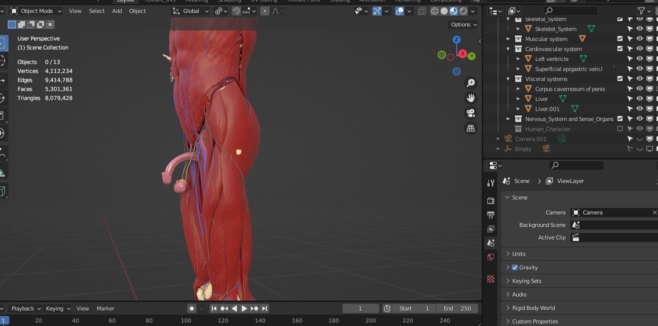Image resolution: width=658 pixels, height=326 pixels.
Task: Toggle auto keying record button
Action: [x=192, y=308]
